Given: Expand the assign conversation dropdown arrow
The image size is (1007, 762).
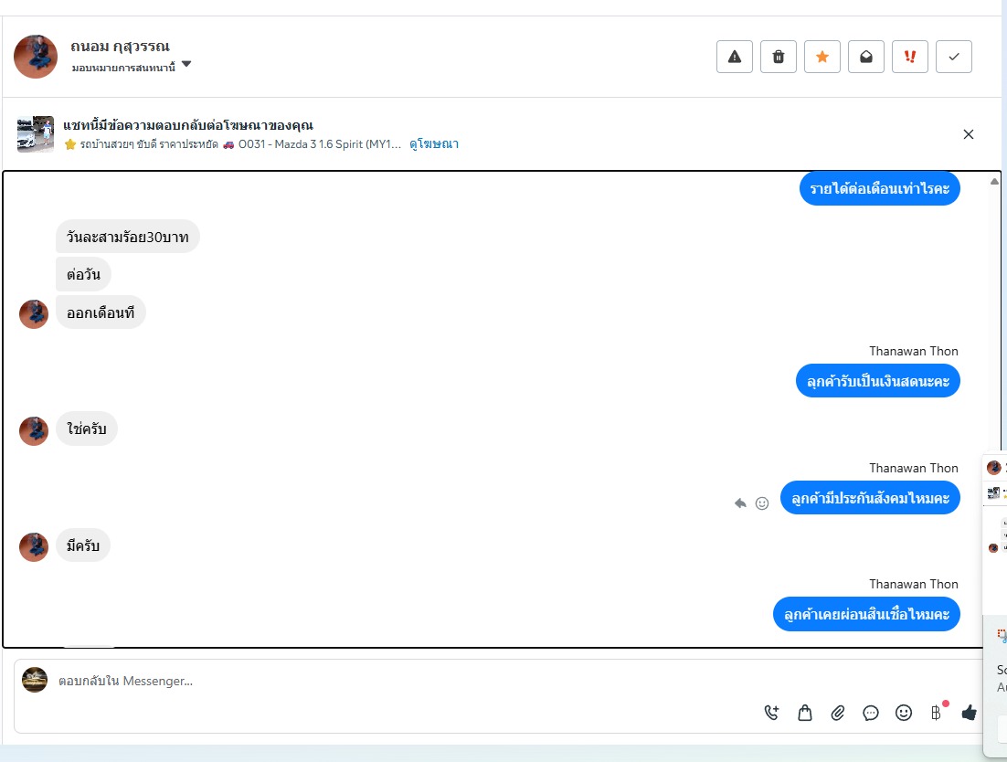Looking at the screenshot, I should point(186,64).
